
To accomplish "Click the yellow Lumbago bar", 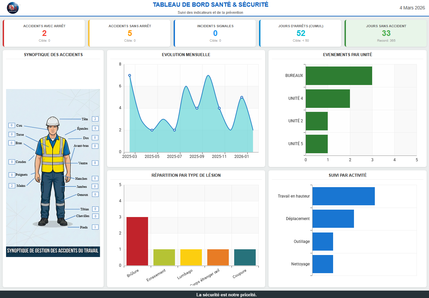I will [191, 257].
